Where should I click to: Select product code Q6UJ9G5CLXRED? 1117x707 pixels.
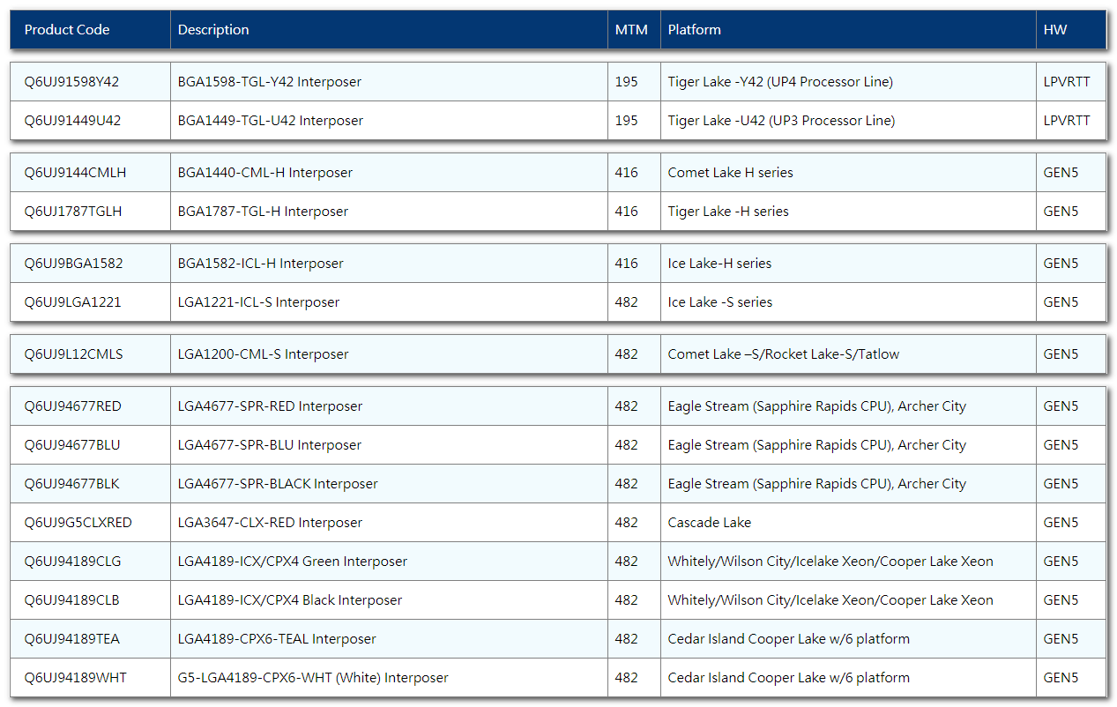[x=78, y=523]
